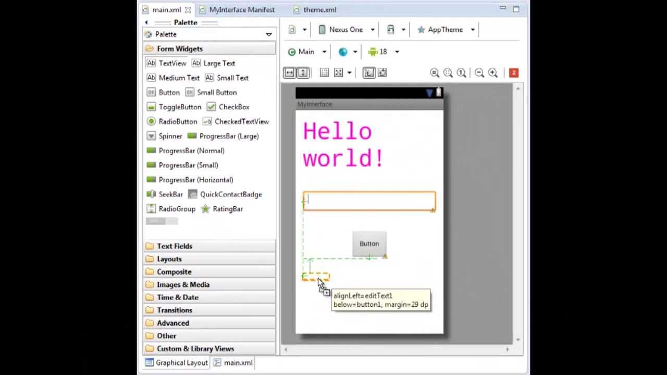The height and width of the screenshot is (375, 667).
Task: Select the TextView widget in the palette
Action: coord(166,63)
